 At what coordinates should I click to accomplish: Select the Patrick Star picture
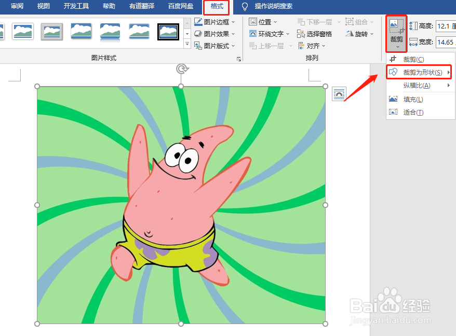pyautogui.click(x=181, y=205)
